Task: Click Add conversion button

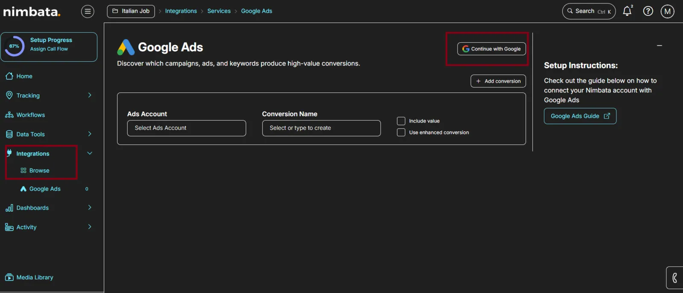Action: click(x=498, y=81)
